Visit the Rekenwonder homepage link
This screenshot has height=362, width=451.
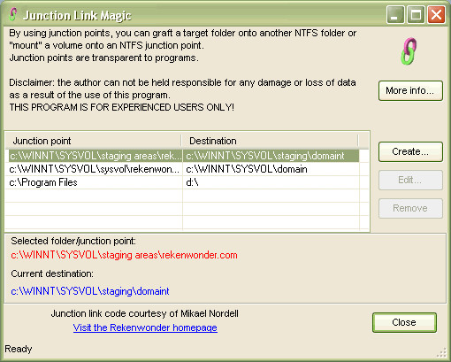tap(145, 327)
